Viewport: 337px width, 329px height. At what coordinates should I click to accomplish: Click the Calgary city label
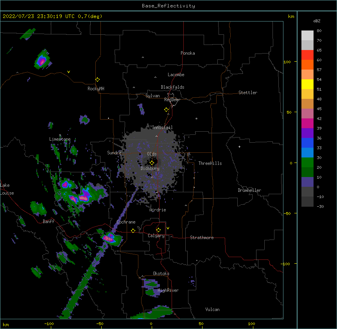pyautogui.click(x=156, y=236)
